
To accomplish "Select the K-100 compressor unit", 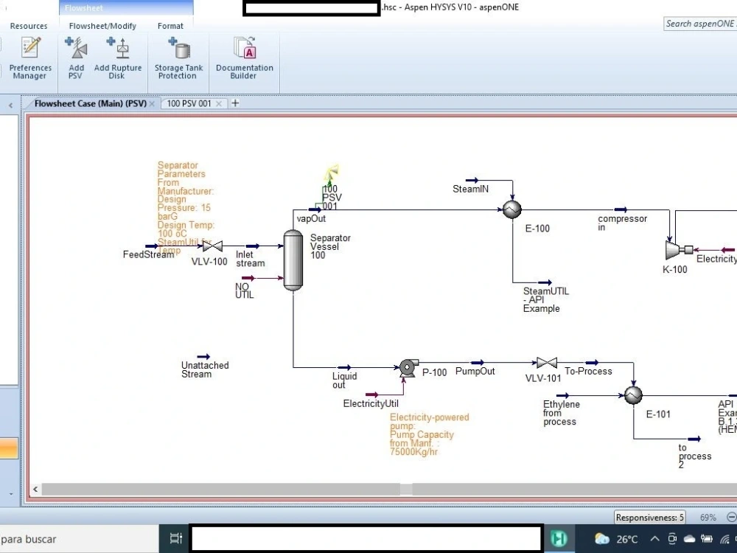I will point(673,251).
